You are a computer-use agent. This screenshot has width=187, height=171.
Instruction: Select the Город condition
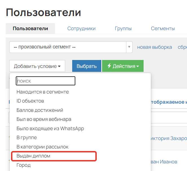coord(23,165)
